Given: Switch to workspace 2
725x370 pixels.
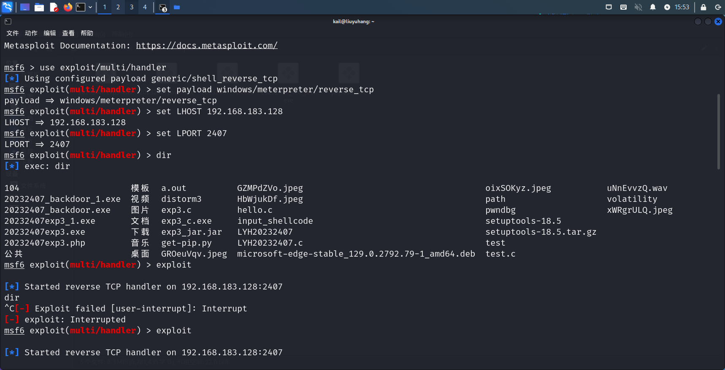Looking at the screenshot, I should tap(118, 7).
